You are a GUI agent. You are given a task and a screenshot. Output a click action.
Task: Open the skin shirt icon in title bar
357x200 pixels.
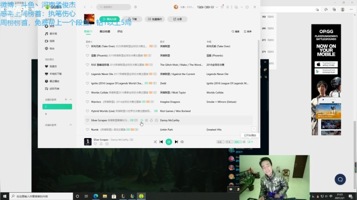click(222, 7)
